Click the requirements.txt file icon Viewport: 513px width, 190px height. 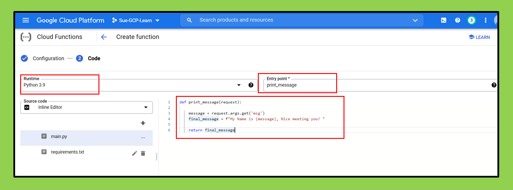coord(44,152)
